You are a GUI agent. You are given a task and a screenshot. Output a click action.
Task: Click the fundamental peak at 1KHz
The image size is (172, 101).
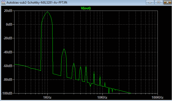tap(47, 12)
